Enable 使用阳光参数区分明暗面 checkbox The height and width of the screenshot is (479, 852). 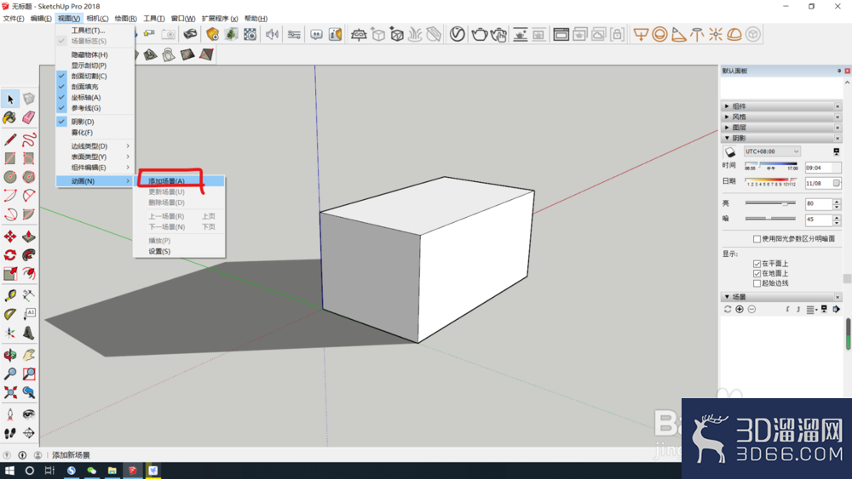click(757, 239)
